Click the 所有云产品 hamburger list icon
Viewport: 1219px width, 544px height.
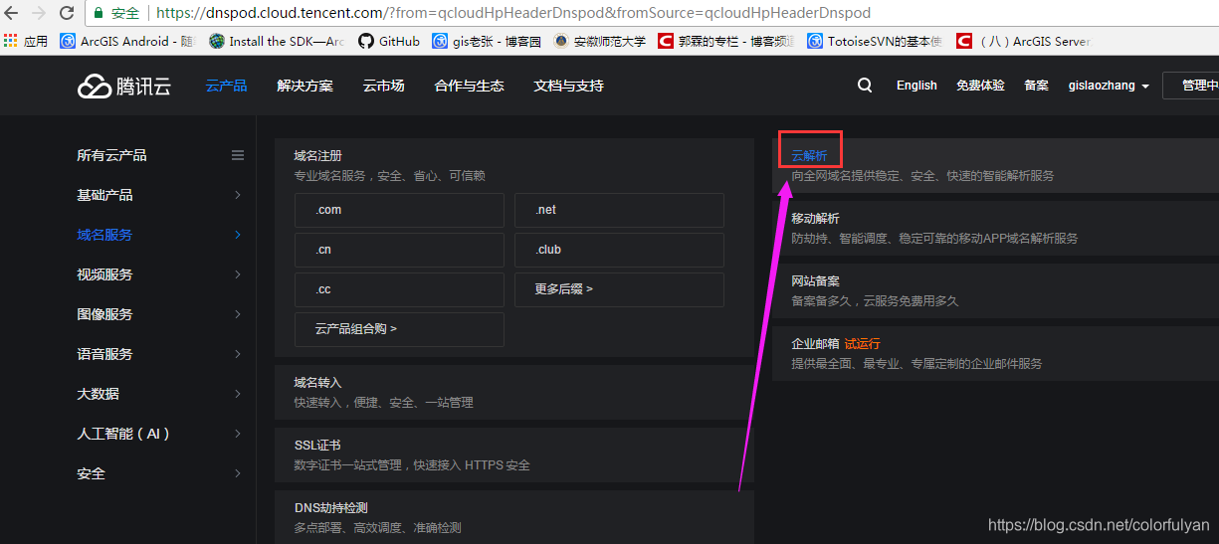point(238,155)
